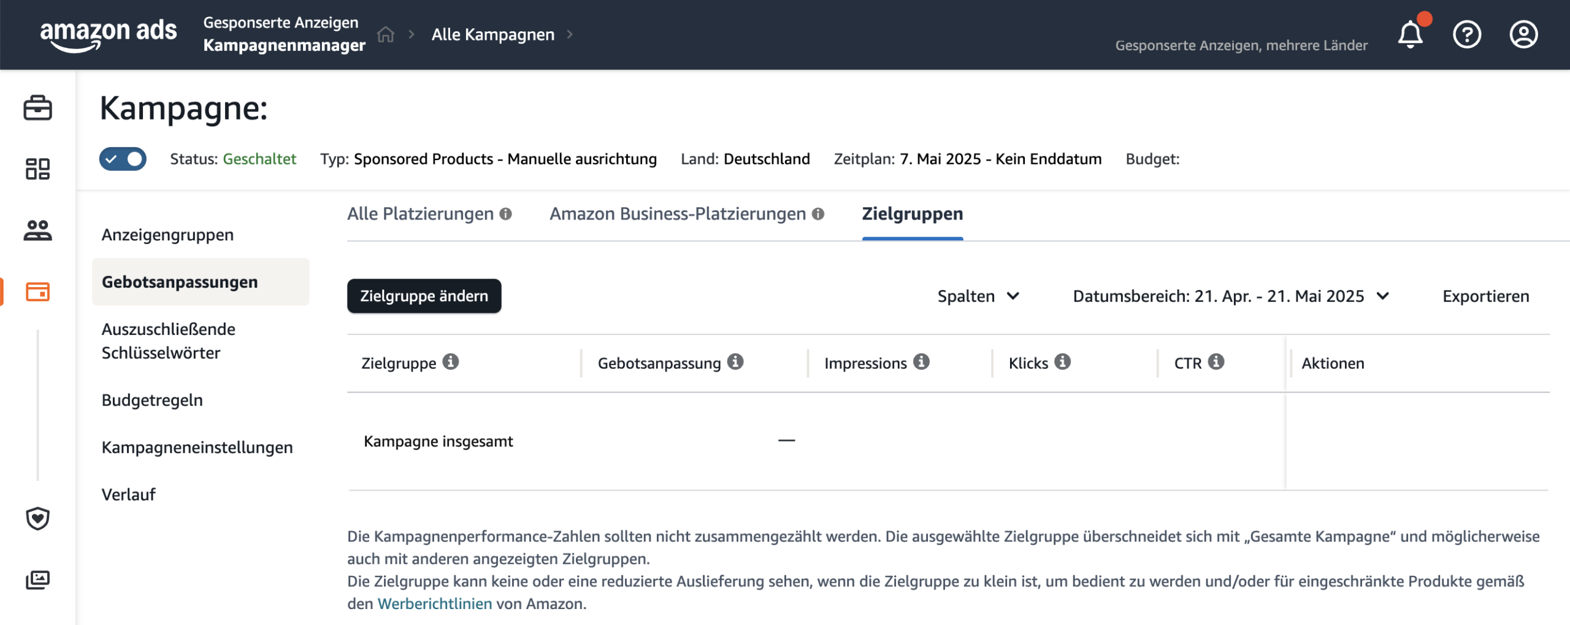Open the audiences people sidebar icon
The image size is (1570, 625).
tap(38, 230)
